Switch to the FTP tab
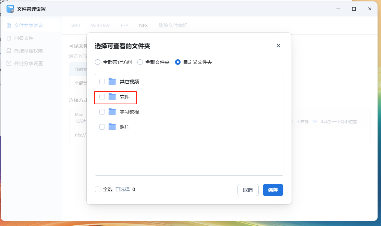 (x=124, y=25)
